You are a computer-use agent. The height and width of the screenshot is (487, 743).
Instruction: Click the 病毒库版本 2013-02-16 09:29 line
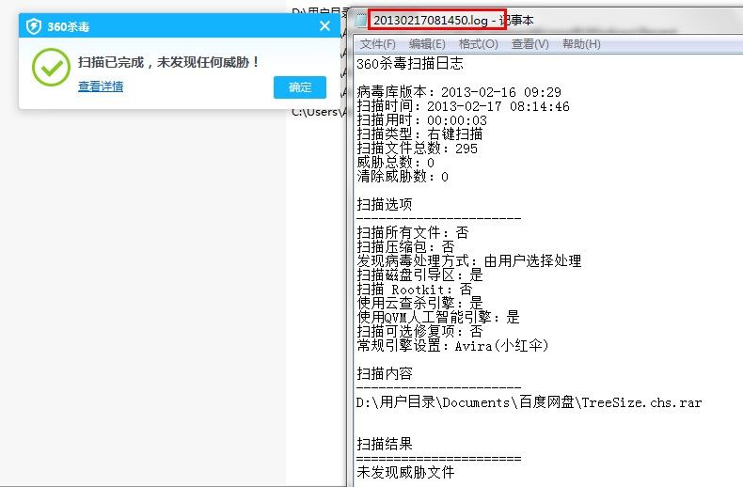(x=459, y=92)
